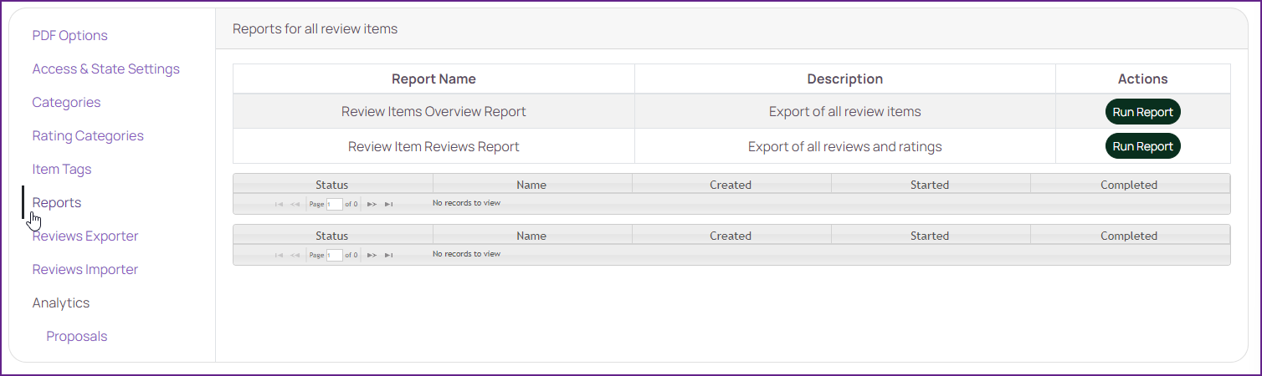Go to previous page in lower grid pager
1262x376 pixels.
coord(295,255)
